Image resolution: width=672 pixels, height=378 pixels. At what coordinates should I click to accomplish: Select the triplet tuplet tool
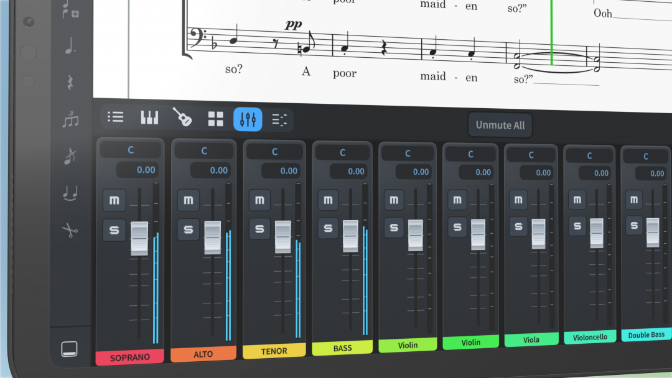(70, 119)
